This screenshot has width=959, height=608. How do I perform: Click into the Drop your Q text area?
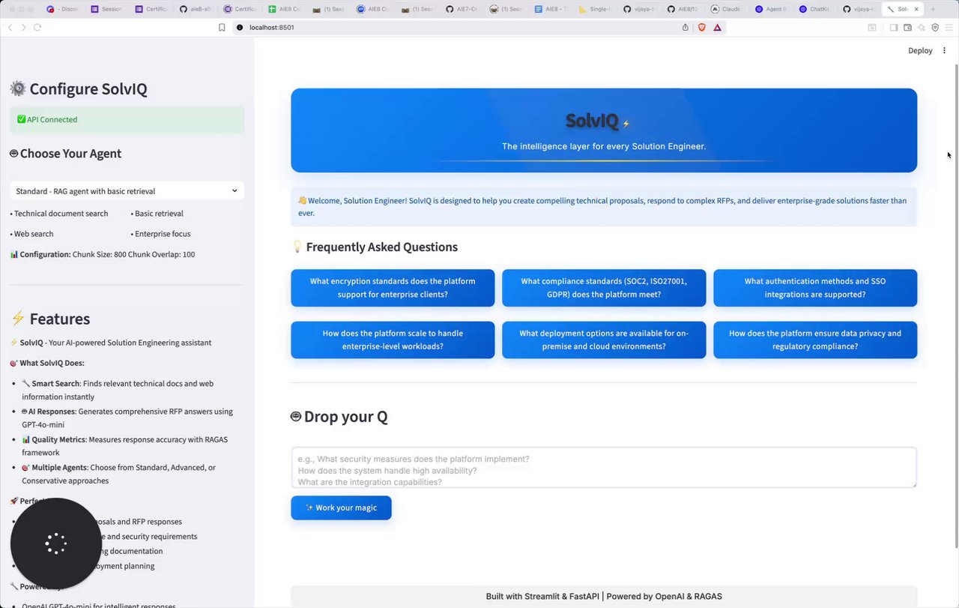(604, 468)
